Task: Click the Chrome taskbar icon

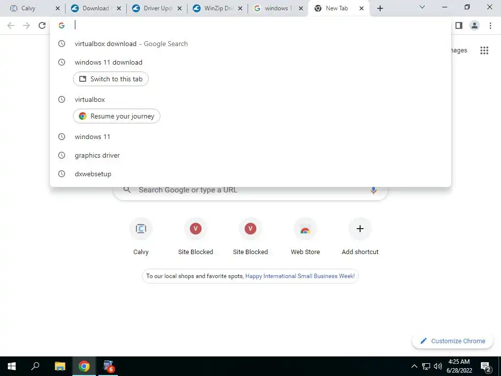Action: 84,366
